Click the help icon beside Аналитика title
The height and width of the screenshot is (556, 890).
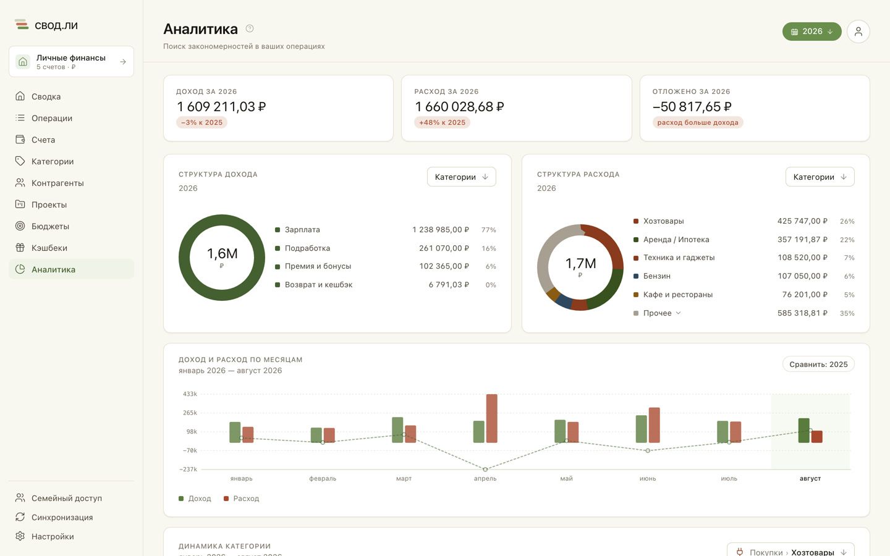click(250, 28)
